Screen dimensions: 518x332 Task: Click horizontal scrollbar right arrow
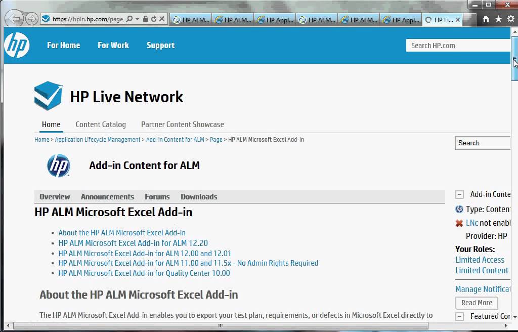[x=506, y=326]
